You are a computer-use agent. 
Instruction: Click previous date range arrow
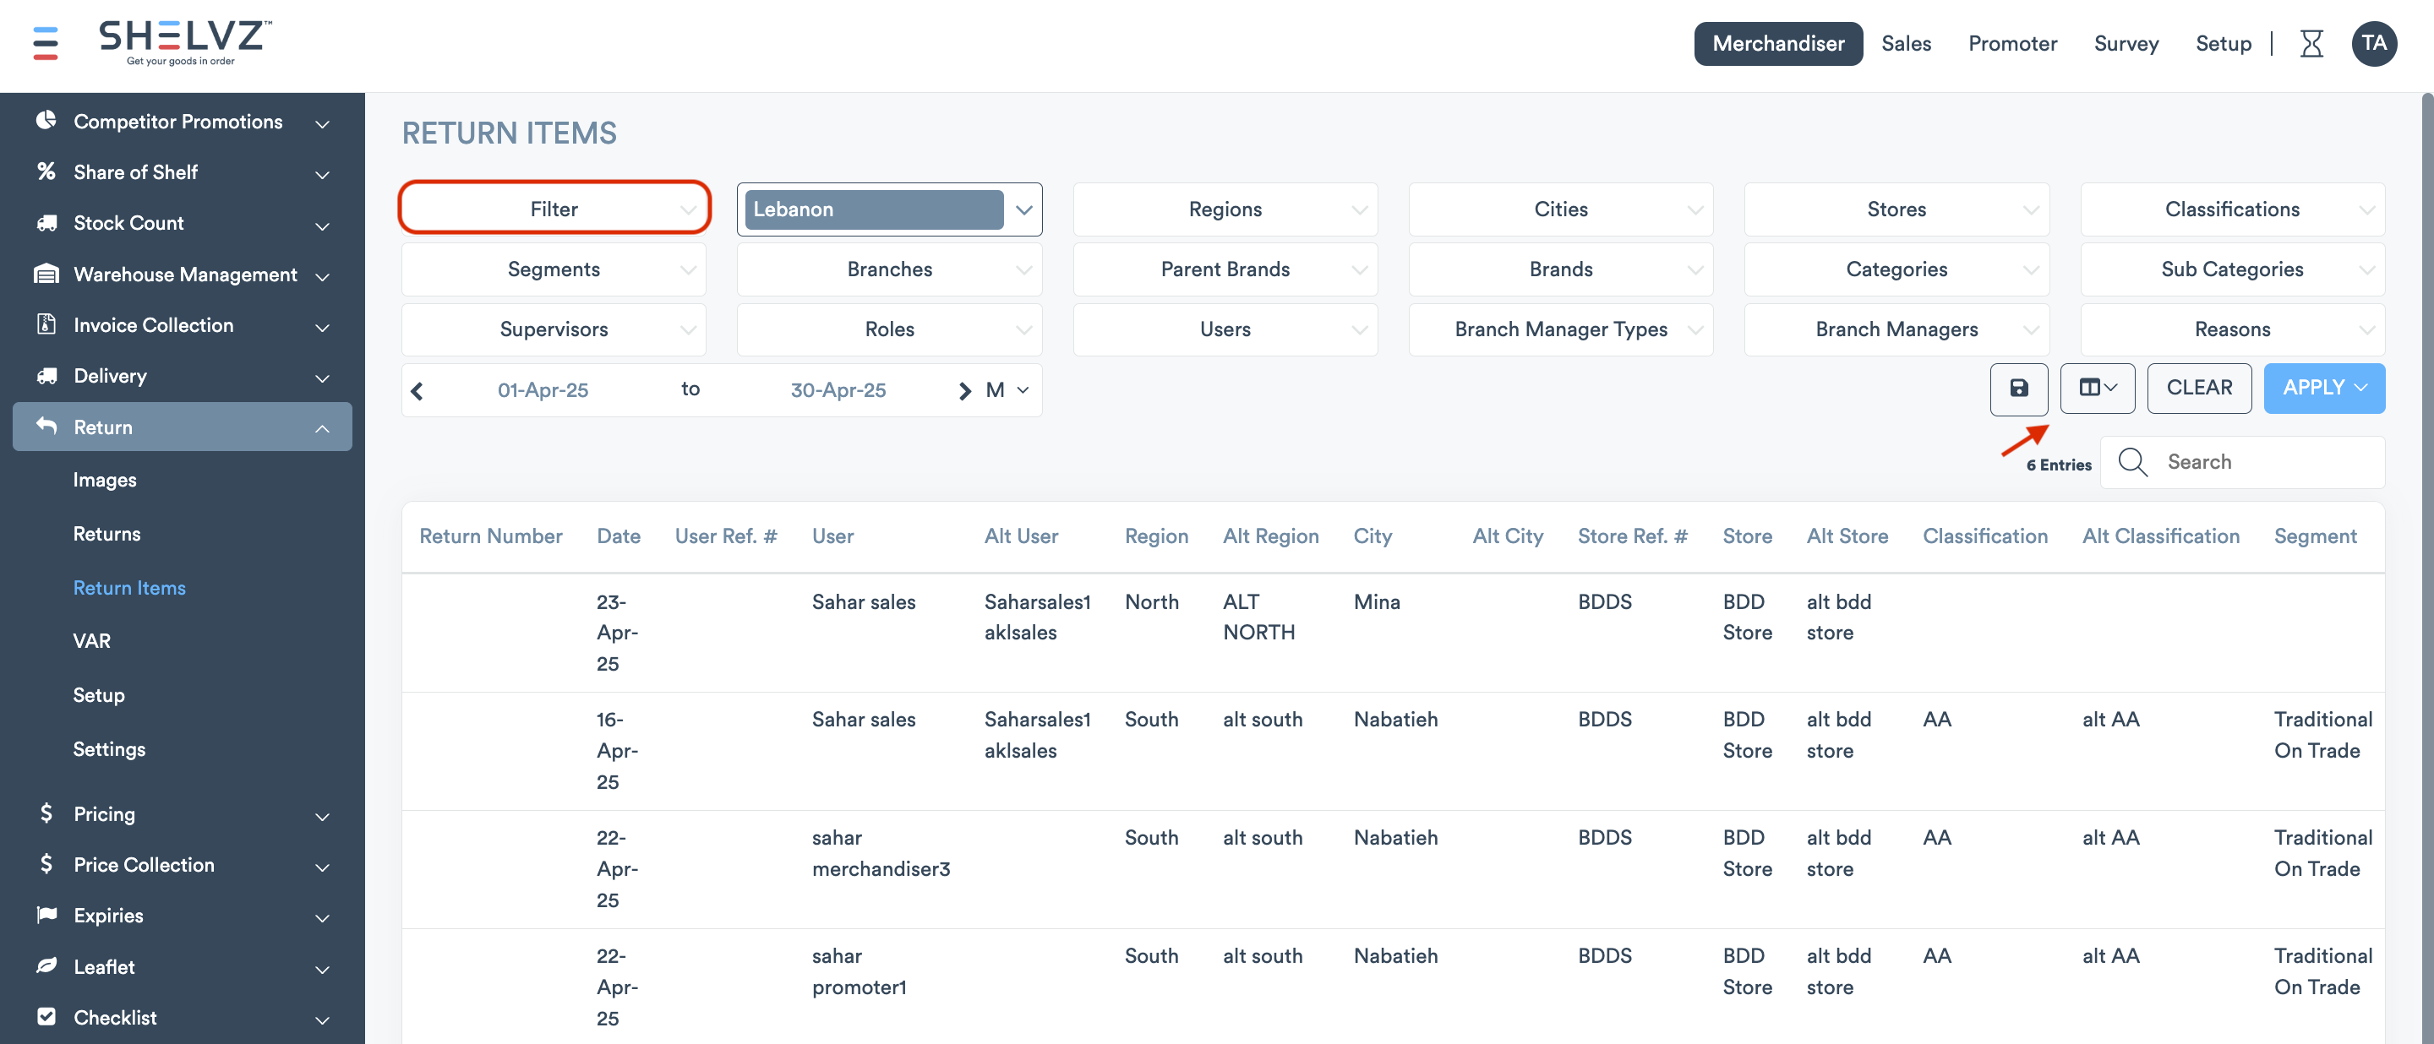pos(417,391)
